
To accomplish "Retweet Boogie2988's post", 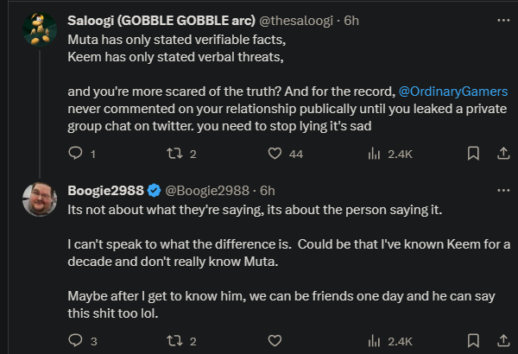I will click(174, 340).
